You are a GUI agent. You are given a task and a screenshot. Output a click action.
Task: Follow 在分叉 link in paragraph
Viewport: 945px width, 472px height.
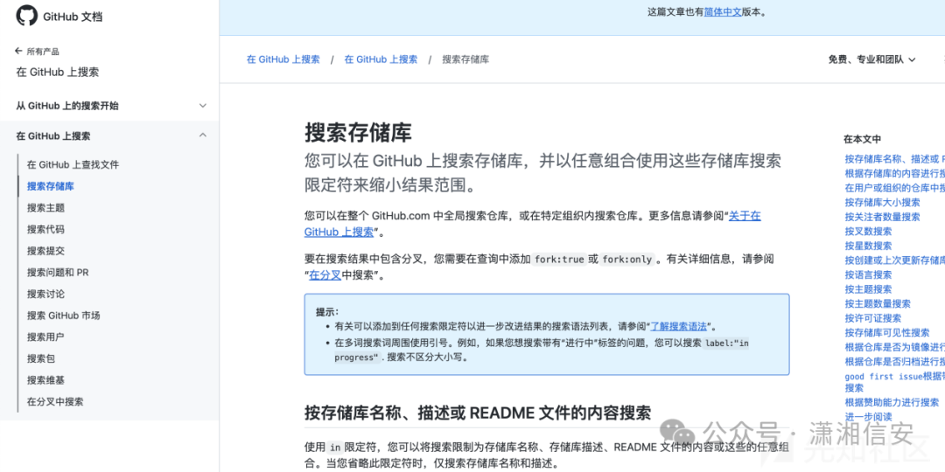pos(325,275)
